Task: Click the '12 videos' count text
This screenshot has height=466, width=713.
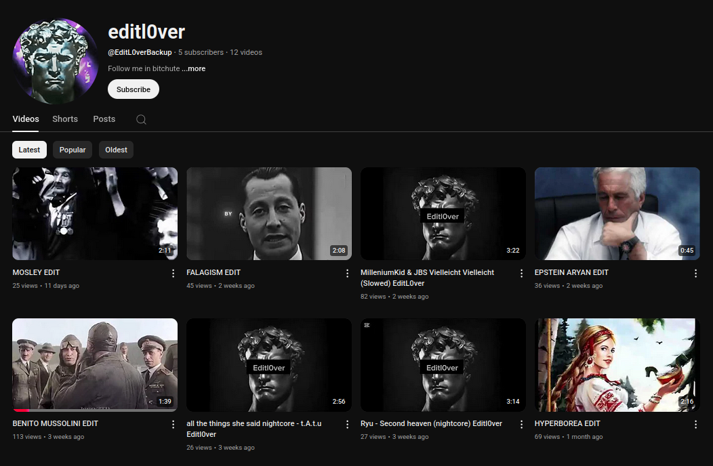Action: tap(246, 52)
